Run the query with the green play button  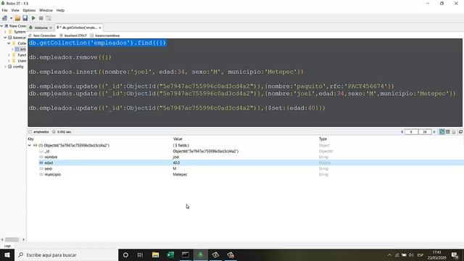[33, 18]
